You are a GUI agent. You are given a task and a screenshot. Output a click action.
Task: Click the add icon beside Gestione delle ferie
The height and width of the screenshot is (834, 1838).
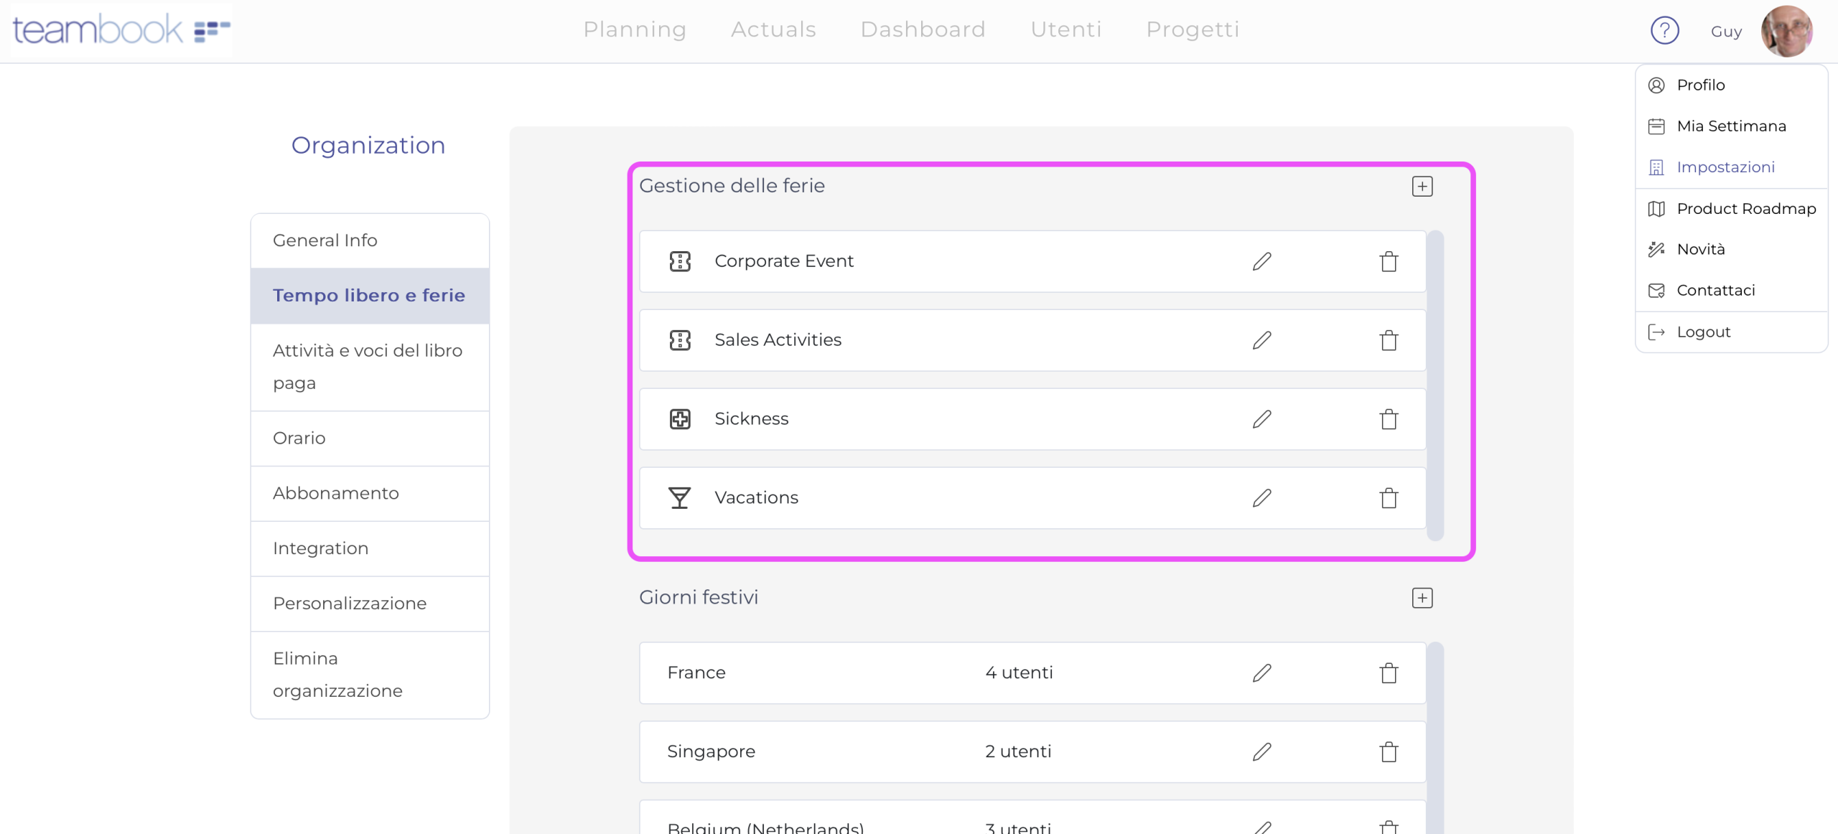(x=1422, y=187)
